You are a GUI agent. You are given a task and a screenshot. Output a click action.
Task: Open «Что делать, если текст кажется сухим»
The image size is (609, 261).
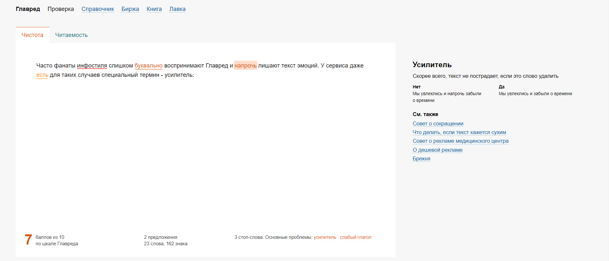click(x=459, y=132)
